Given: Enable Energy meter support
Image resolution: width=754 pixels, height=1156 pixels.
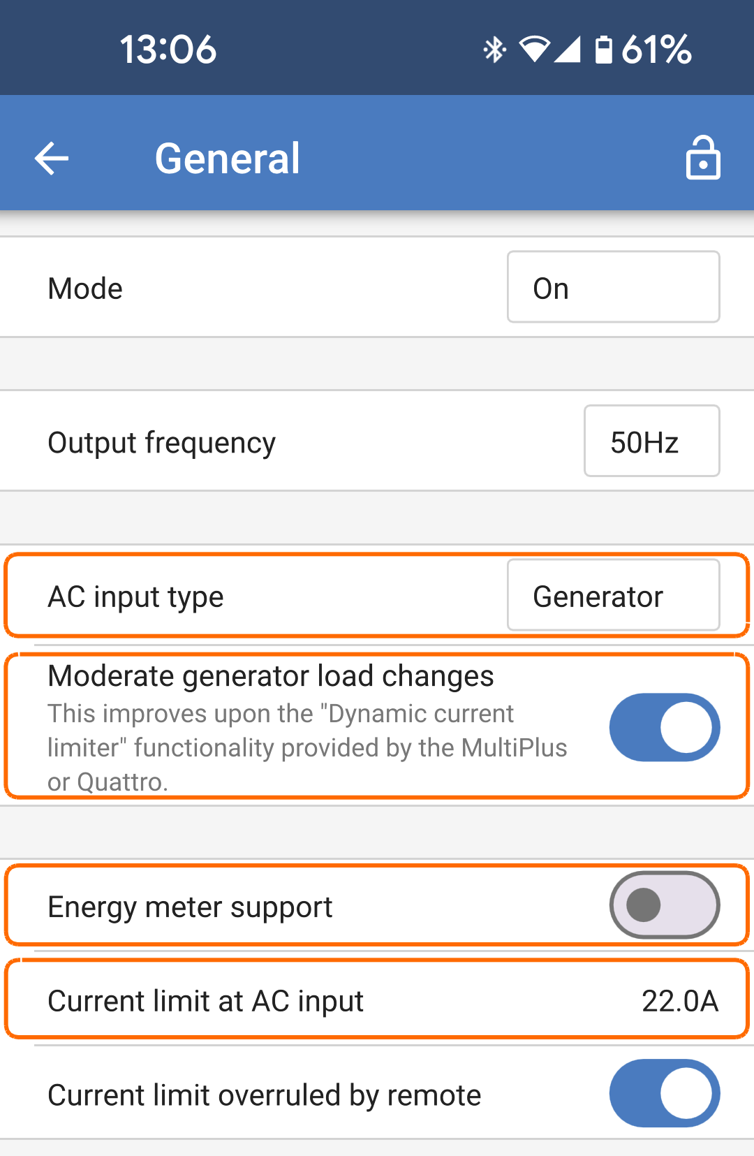Looking at the screenshot, I should [663, 905].
